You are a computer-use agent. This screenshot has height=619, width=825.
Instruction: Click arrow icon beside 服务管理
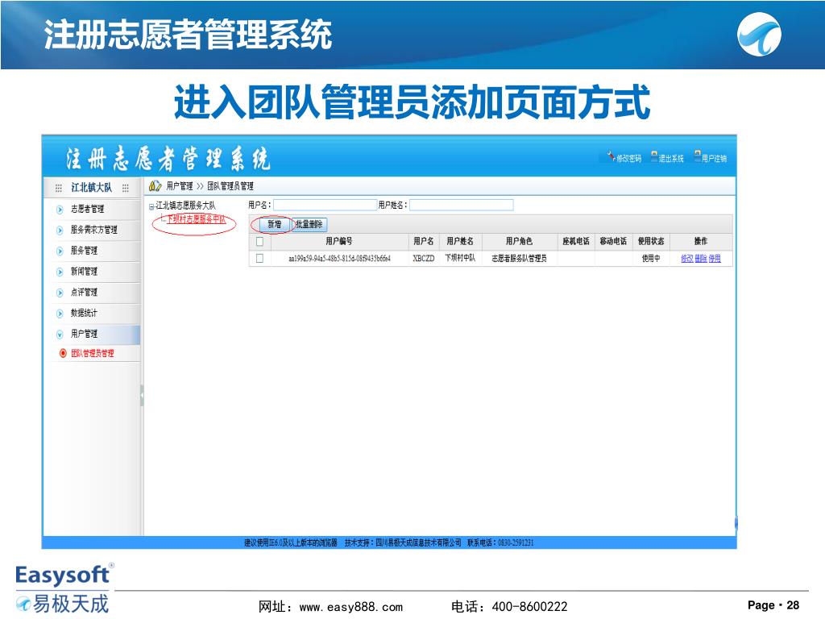point(60,251)
